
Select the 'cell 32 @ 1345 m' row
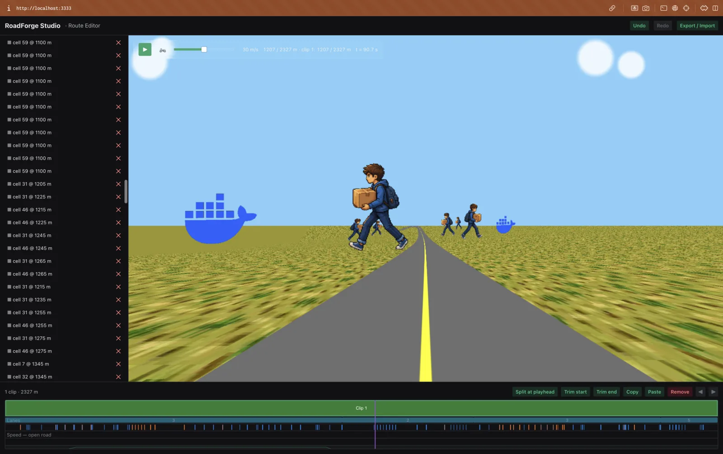[64, 377]
